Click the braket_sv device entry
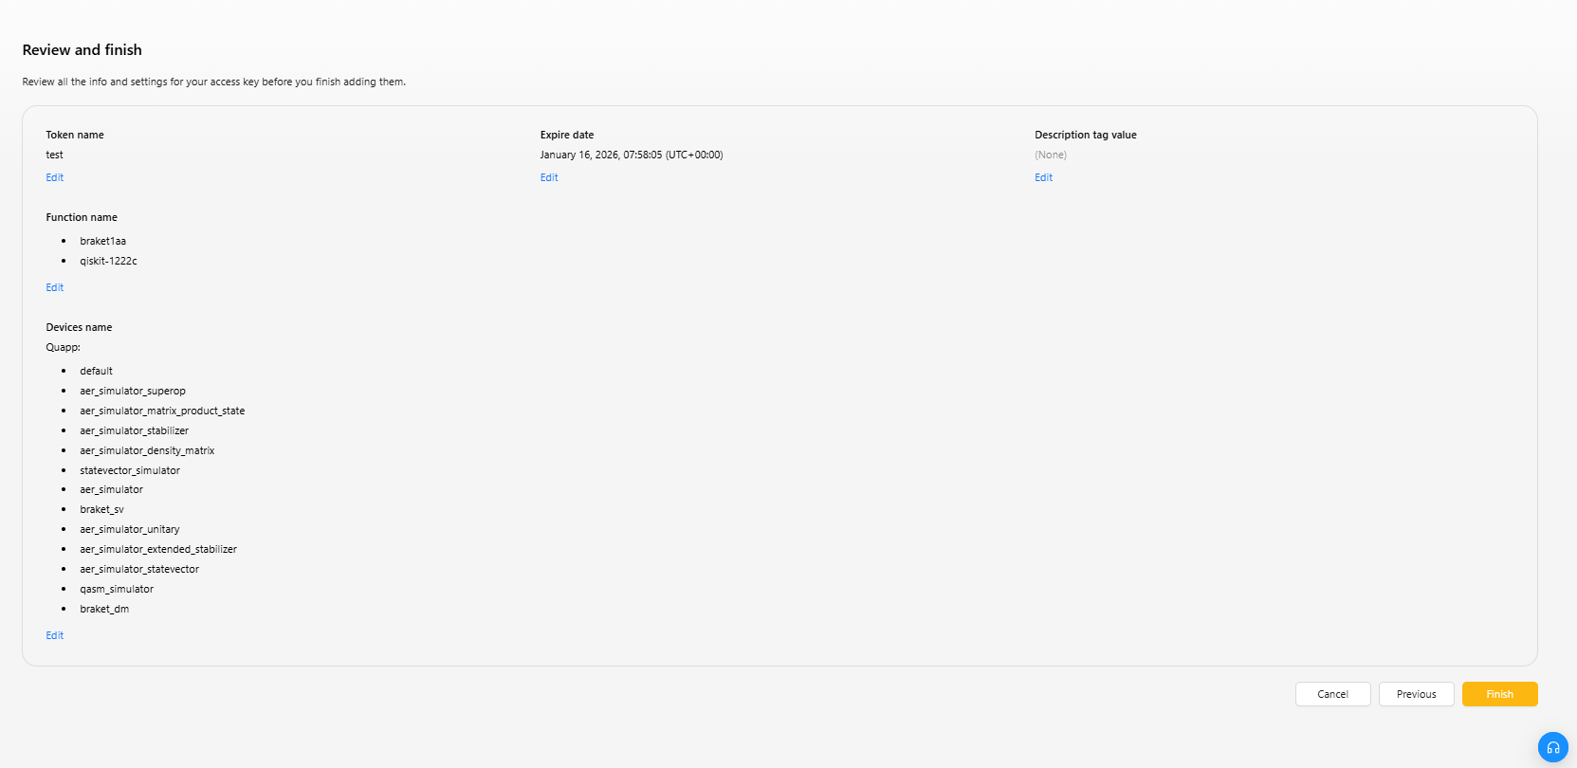The width and height of the screenshot is (1577, 768). click(101, 509)
